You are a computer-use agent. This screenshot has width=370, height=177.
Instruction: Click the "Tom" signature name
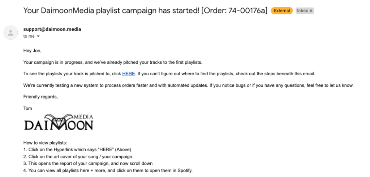click(x=27, y=109)
